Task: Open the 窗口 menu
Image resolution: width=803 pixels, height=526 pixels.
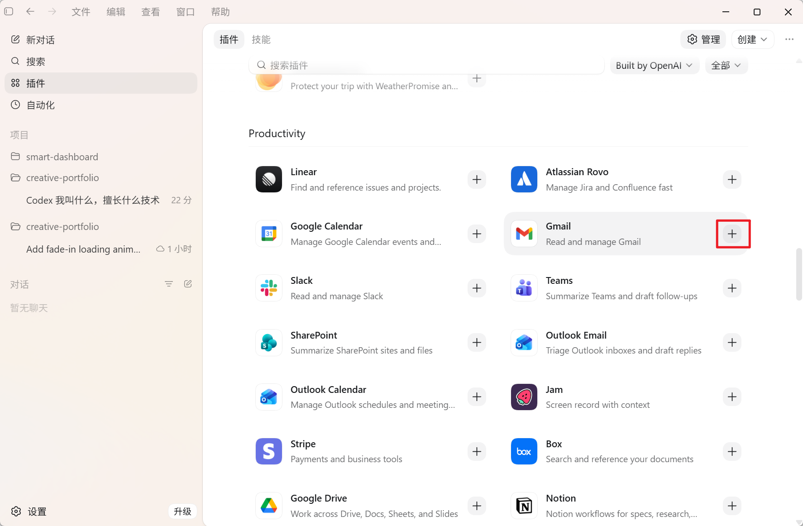Action: click(186, 12)
